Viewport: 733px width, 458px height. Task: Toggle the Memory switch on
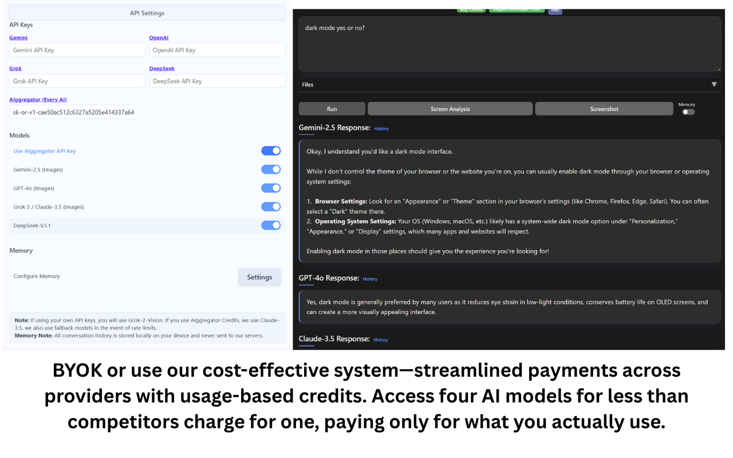(x=687, y=112)
